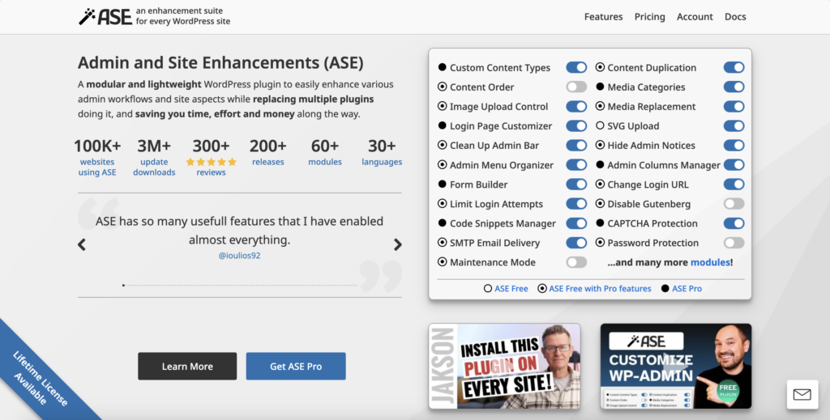Image resolution: width=830 pixels, height=420 pixels.
Task: Enable the Password Protection switch
Action: [x=734, y=243]
